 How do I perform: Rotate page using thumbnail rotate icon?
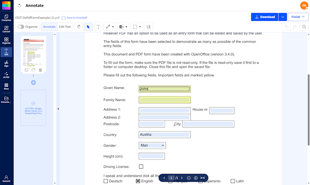[x=33, y=70]
